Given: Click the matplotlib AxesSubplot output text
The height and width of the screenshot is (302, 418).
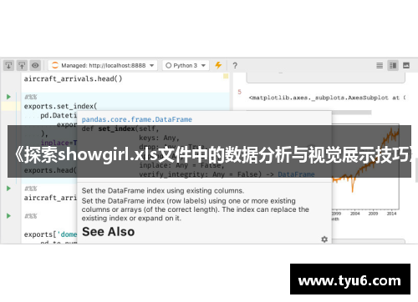Looking at the screenshot, I should click(327, 98).
